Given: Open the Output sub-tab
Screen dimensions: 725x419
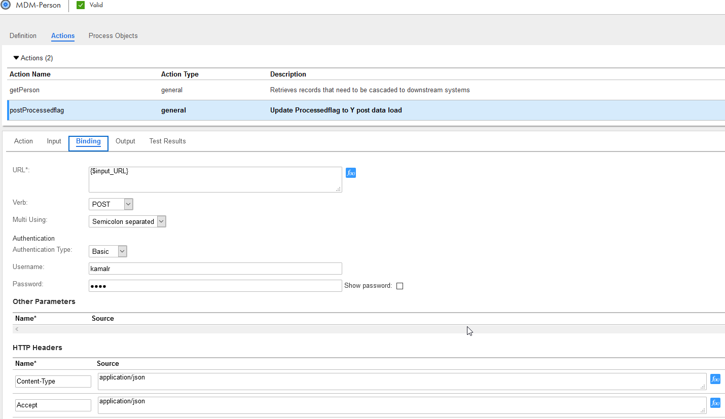Looking at the screenshot, I should tap(125, 141).
